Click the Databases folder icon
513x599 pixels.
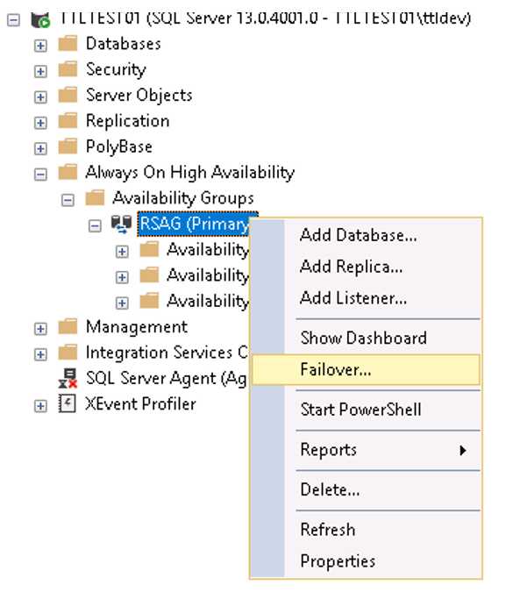coord(68,43)
